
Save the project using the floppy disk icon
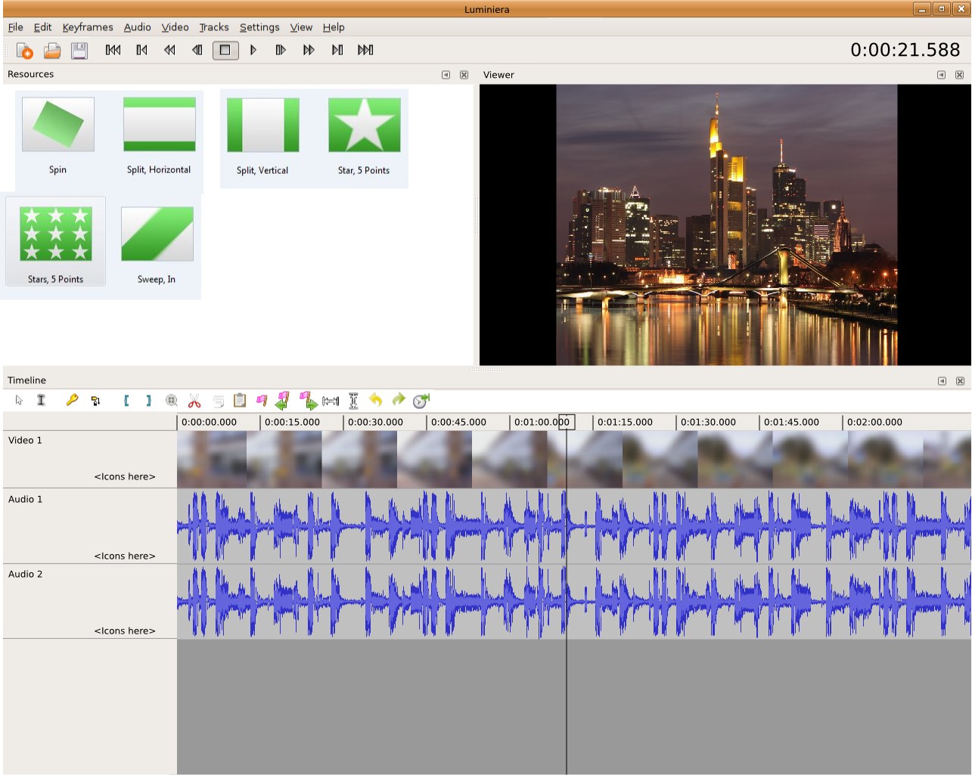[79, 51]
